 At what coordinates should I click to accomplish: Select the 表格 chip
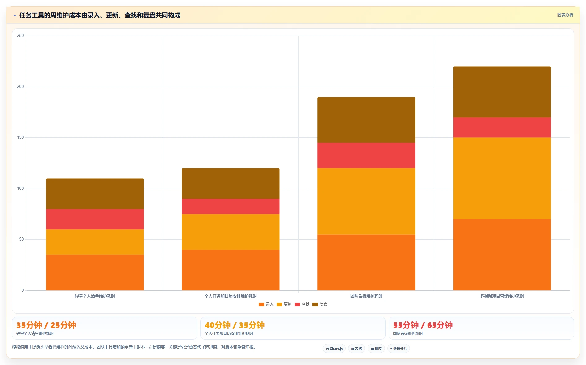click(356, 349)
